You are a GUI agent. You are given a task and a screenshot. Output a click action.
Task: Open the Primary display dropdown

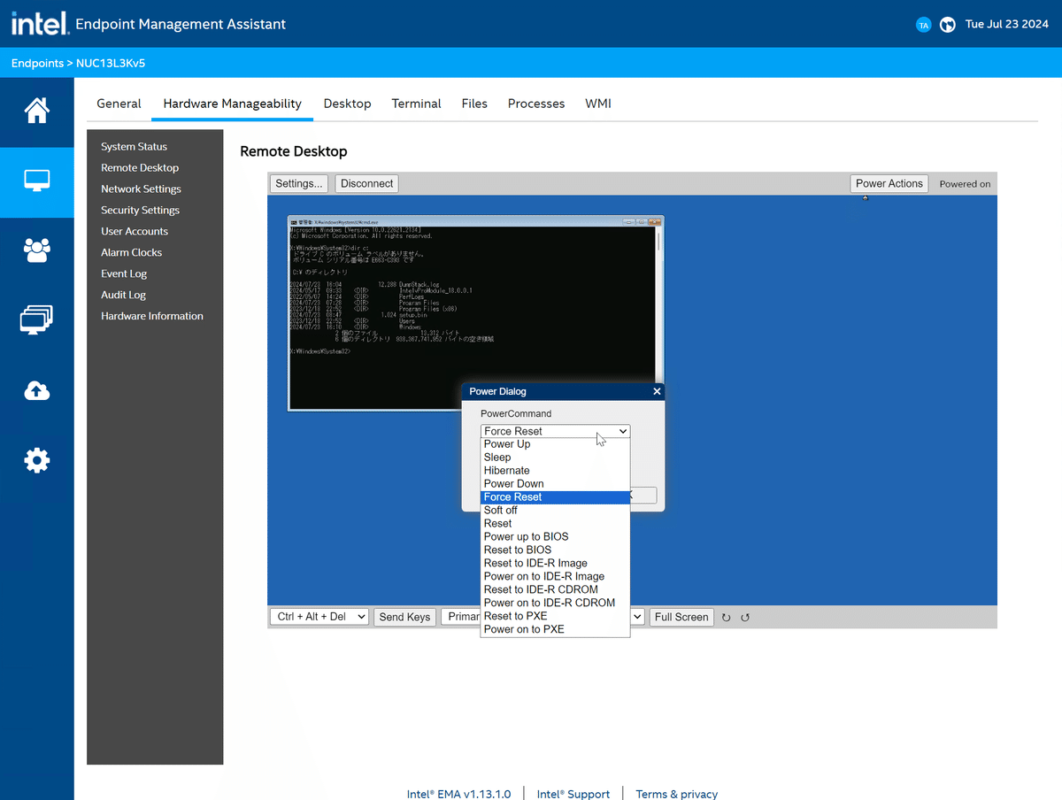click(462, 617)
